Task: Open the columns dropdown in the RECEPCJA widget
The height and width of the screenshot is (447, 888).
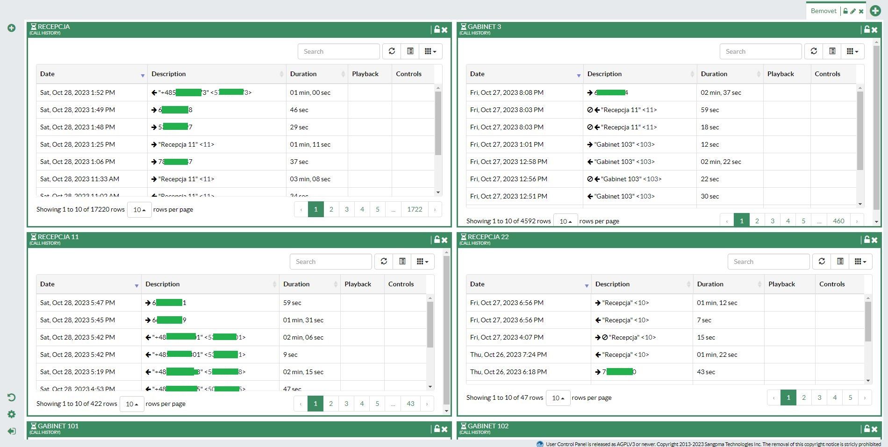Action: tap(430, 51)
